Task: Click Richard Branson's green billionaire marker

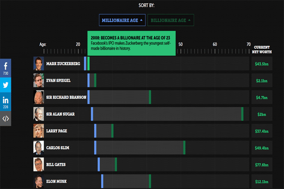Action: pyautogui.click(x=150, y=97)
